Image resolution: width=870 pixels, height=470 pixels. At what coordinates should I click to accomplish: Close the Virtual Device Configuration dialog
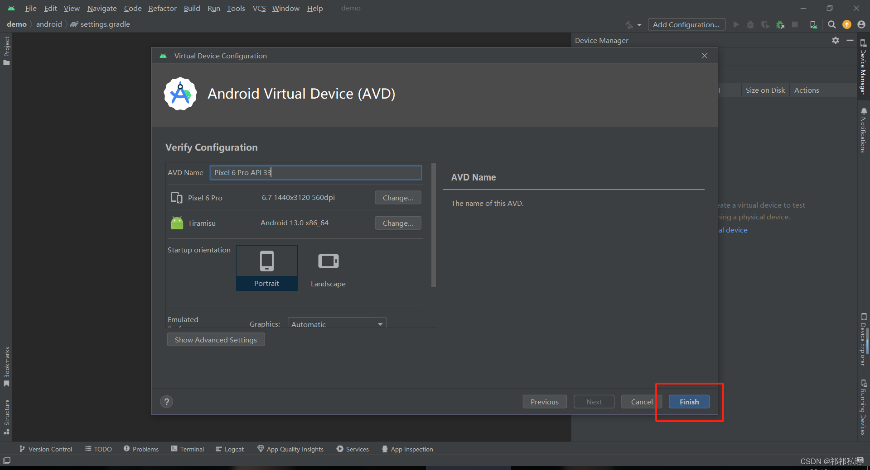pos(705,56)
